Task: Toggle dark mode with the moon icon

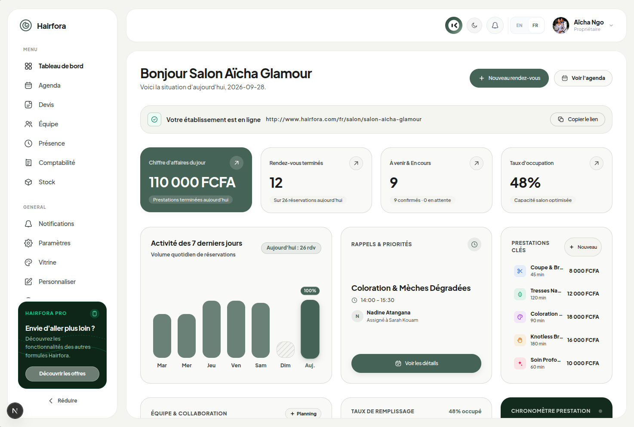Action: [474, 25]
